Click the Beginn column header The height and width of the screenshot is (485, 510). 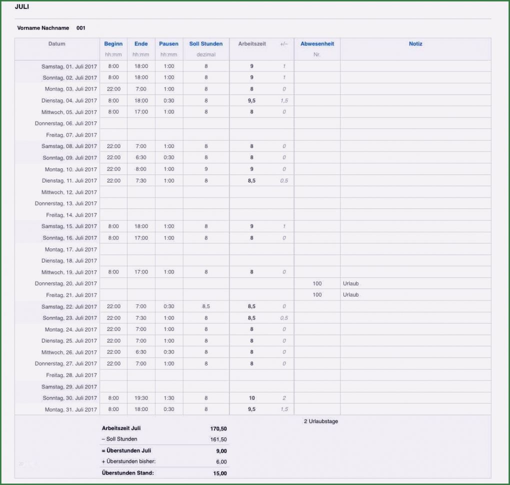pyautogui.click(x=113, y=44)
